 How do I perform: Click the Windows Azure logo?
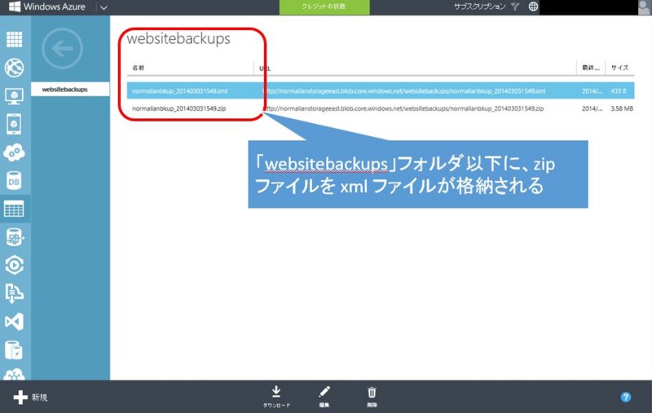[x=47, y=7]
